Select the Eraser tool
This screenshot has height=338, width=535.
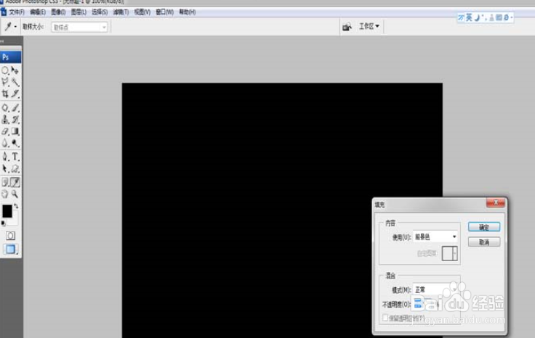pyautogui.click(x=5, y=131)
